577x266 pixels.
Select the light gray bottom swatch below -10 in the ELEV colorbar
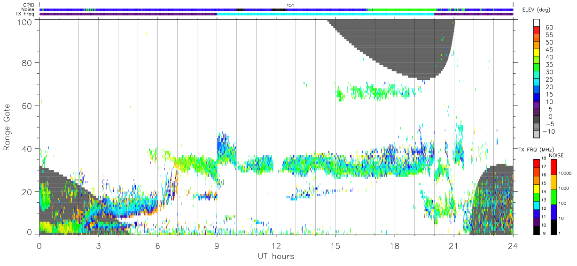pyautogui.click(x=537, y=135)
